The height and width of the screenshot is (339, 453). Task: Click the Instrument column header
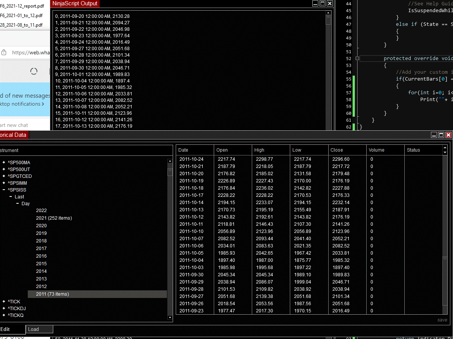pyautogui.click(x=86, y=150)
